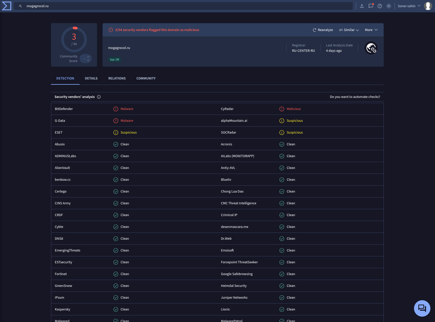Click the SOCRadar Suspicious info icon

pos(282,133)
